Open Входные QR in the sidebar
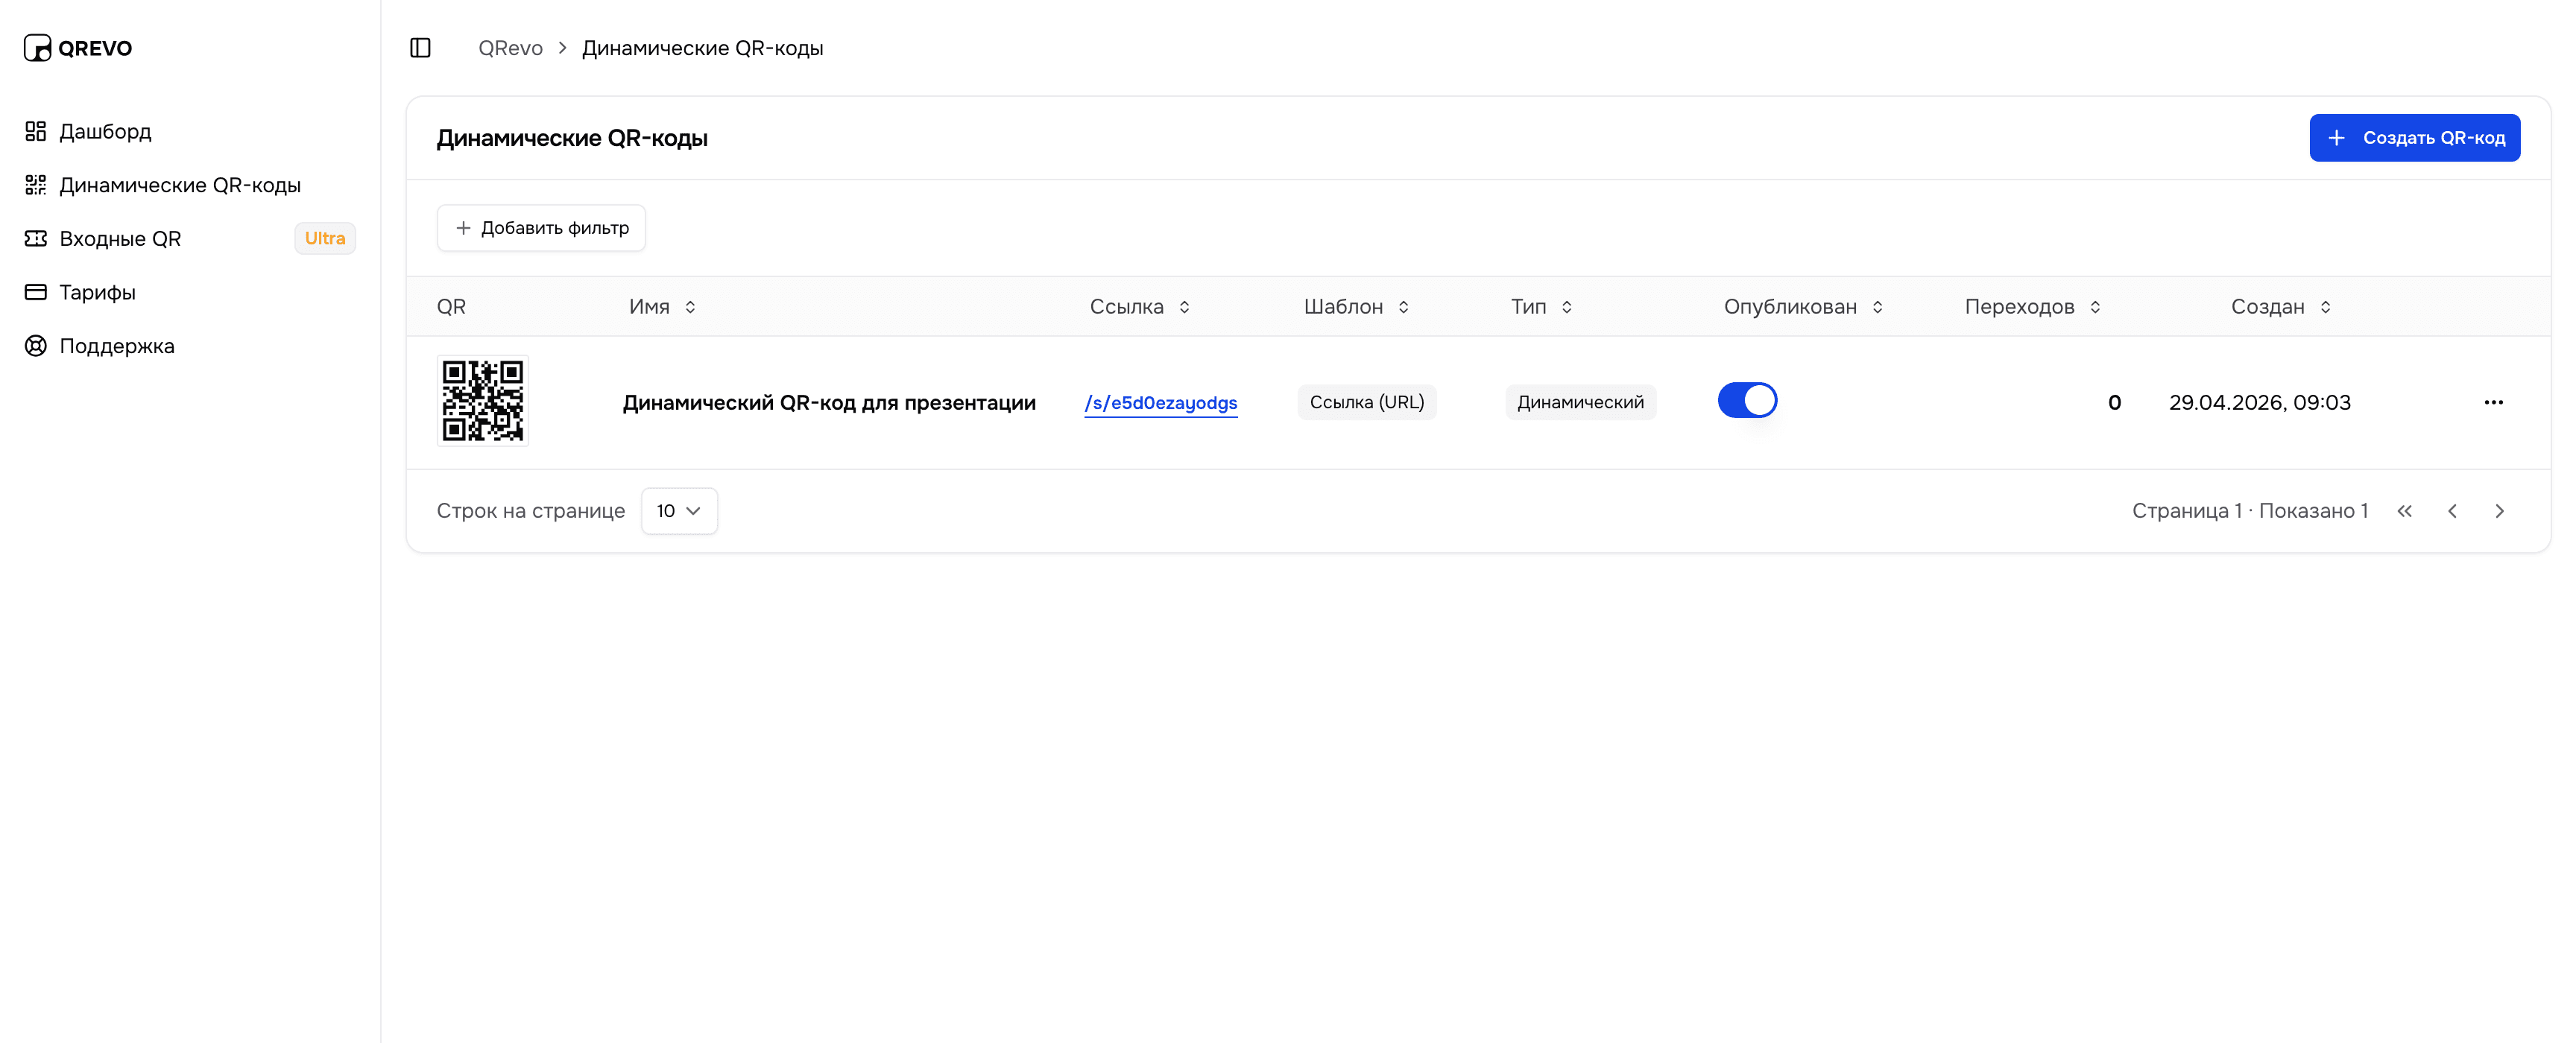The width and height of the screenshot is (2576, 1043). click(x=189, y=238)
